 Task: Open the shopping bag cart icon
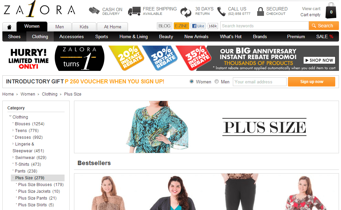331,11
